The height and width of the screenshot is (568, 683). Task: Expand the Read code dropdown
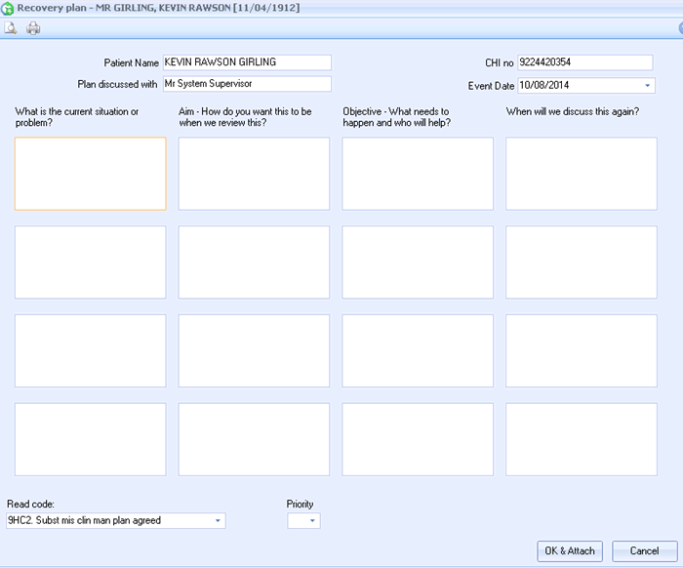[x=218, y=521]
